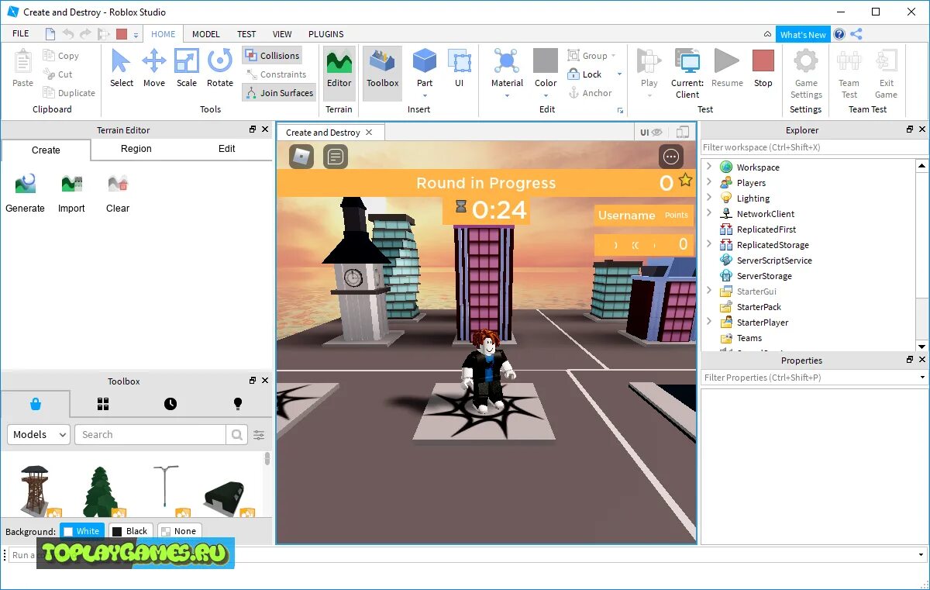Screen dimensions: 930x590
Task: Open in-game three dots menu
Action: [671, 157]
